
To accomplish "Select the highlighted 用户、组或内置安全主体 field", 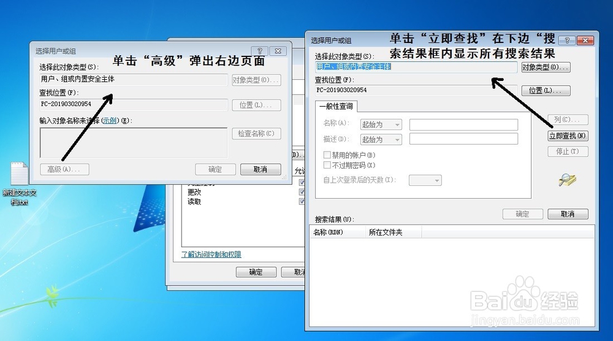I will point(416,67).
